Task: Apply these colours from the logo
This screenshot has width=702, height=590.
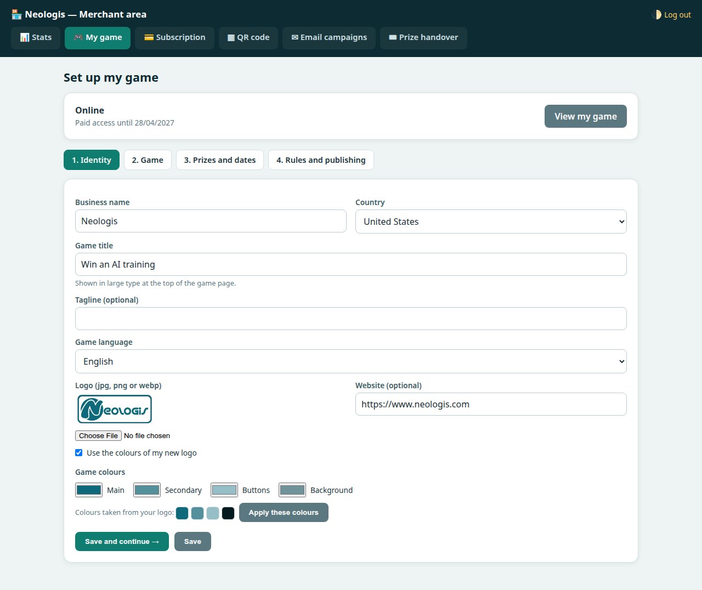Action: coord(284,513)
